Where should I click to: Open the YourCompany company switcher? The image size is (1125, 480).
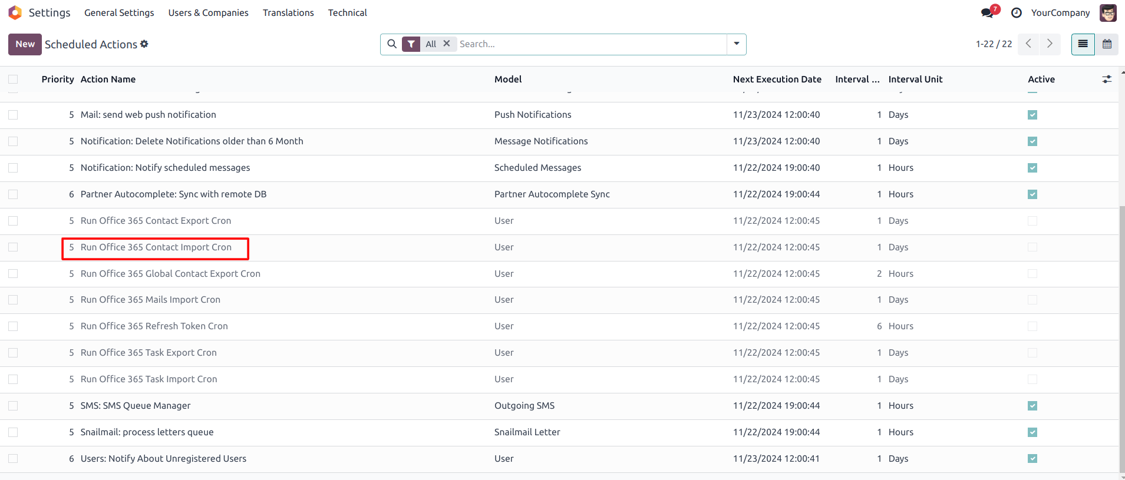pyautogui.click(x=1060, y=13)
